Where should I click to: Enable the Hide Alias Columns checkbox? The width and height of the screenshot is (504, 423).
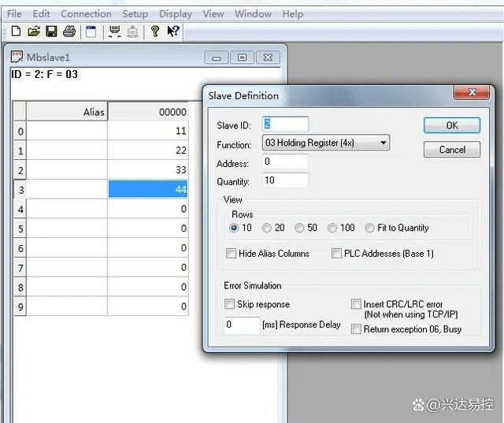(x=231, y=254)
